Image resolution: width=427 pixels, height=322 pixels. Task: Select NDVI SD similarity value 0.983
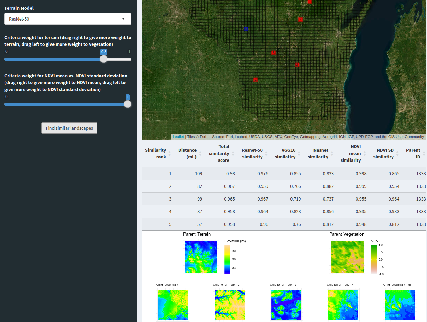coord(394,211)
